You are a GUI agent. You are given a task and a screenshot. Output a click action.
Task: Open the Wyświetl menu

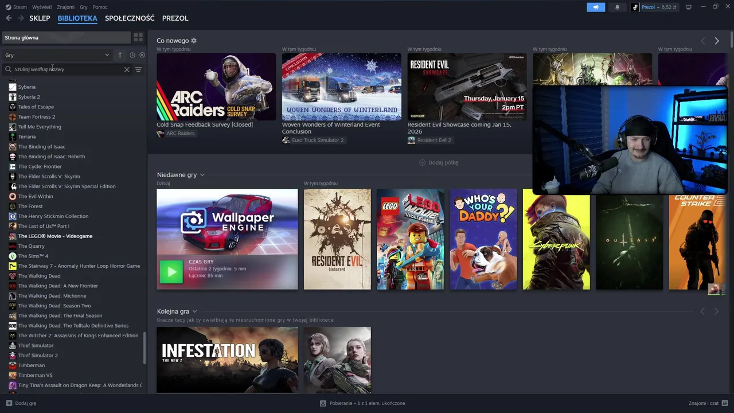pyautogui.click(x=41, y=7)
